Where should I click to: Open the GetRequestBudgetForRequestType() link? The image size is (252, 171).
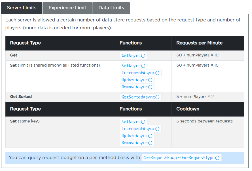(x=181, y=158)
